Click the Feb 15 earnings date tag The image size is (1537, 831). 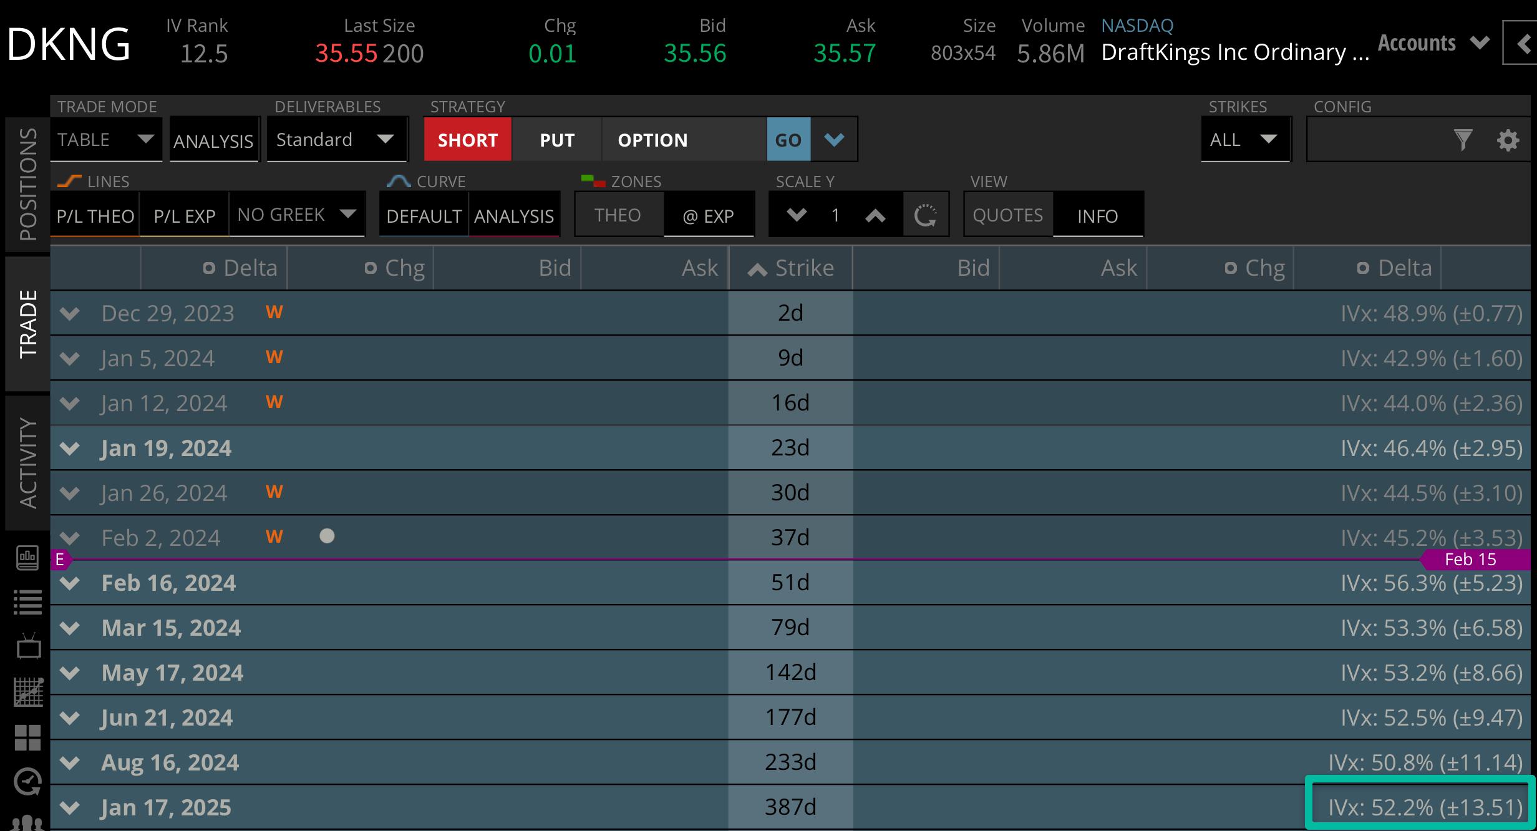pyautogui.click(x=1475, y=560)
